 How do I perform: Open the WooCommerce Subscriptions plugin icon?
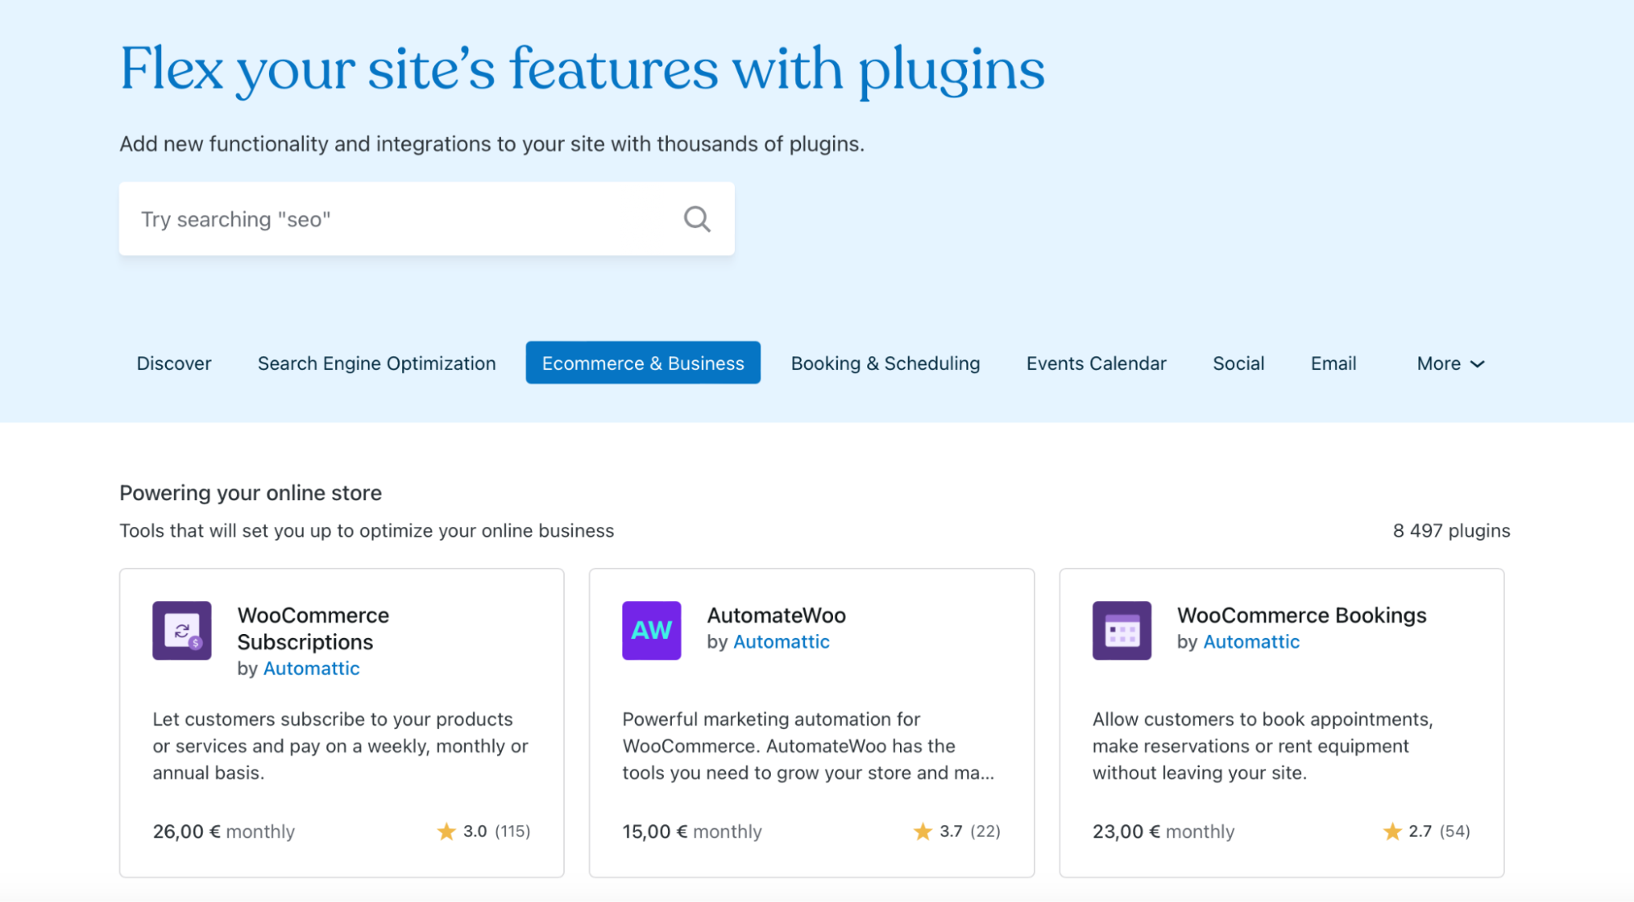click(x=181, y=631)
